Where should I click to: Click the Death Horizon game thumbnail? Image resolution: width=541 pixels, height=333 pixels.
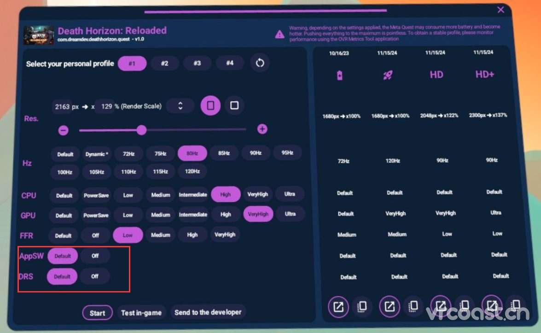38,35
